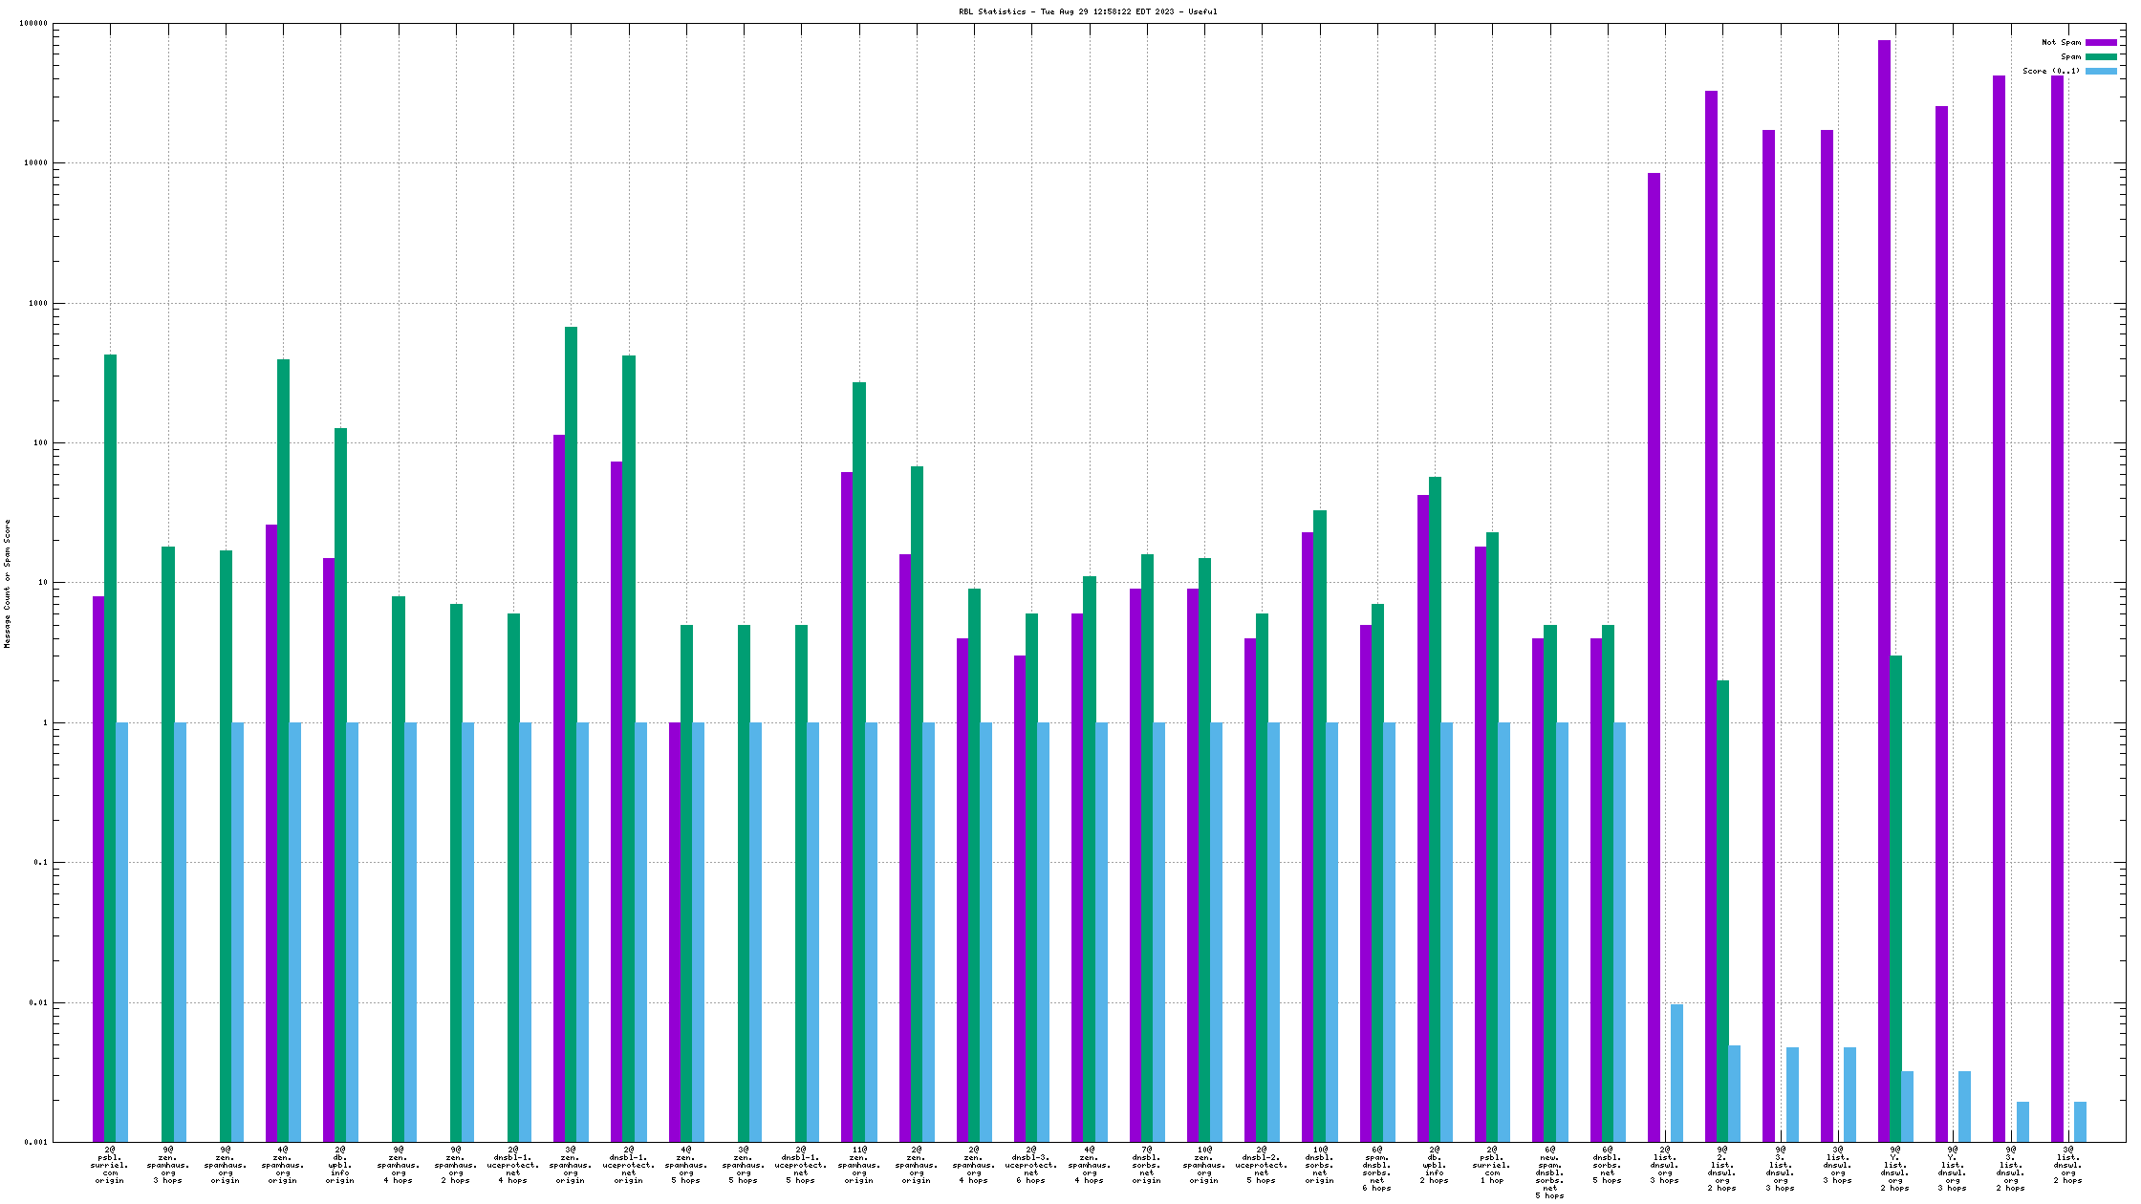The image size is (2141, 1204).
Task: Click the purple Not Spam legend swatch
Action: pyautogui.click(x=2101, y=42)
